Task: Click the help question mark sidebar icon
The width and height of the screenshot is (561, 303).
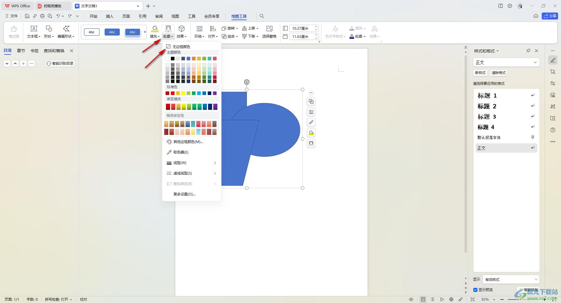Action: tap(553, 130)
